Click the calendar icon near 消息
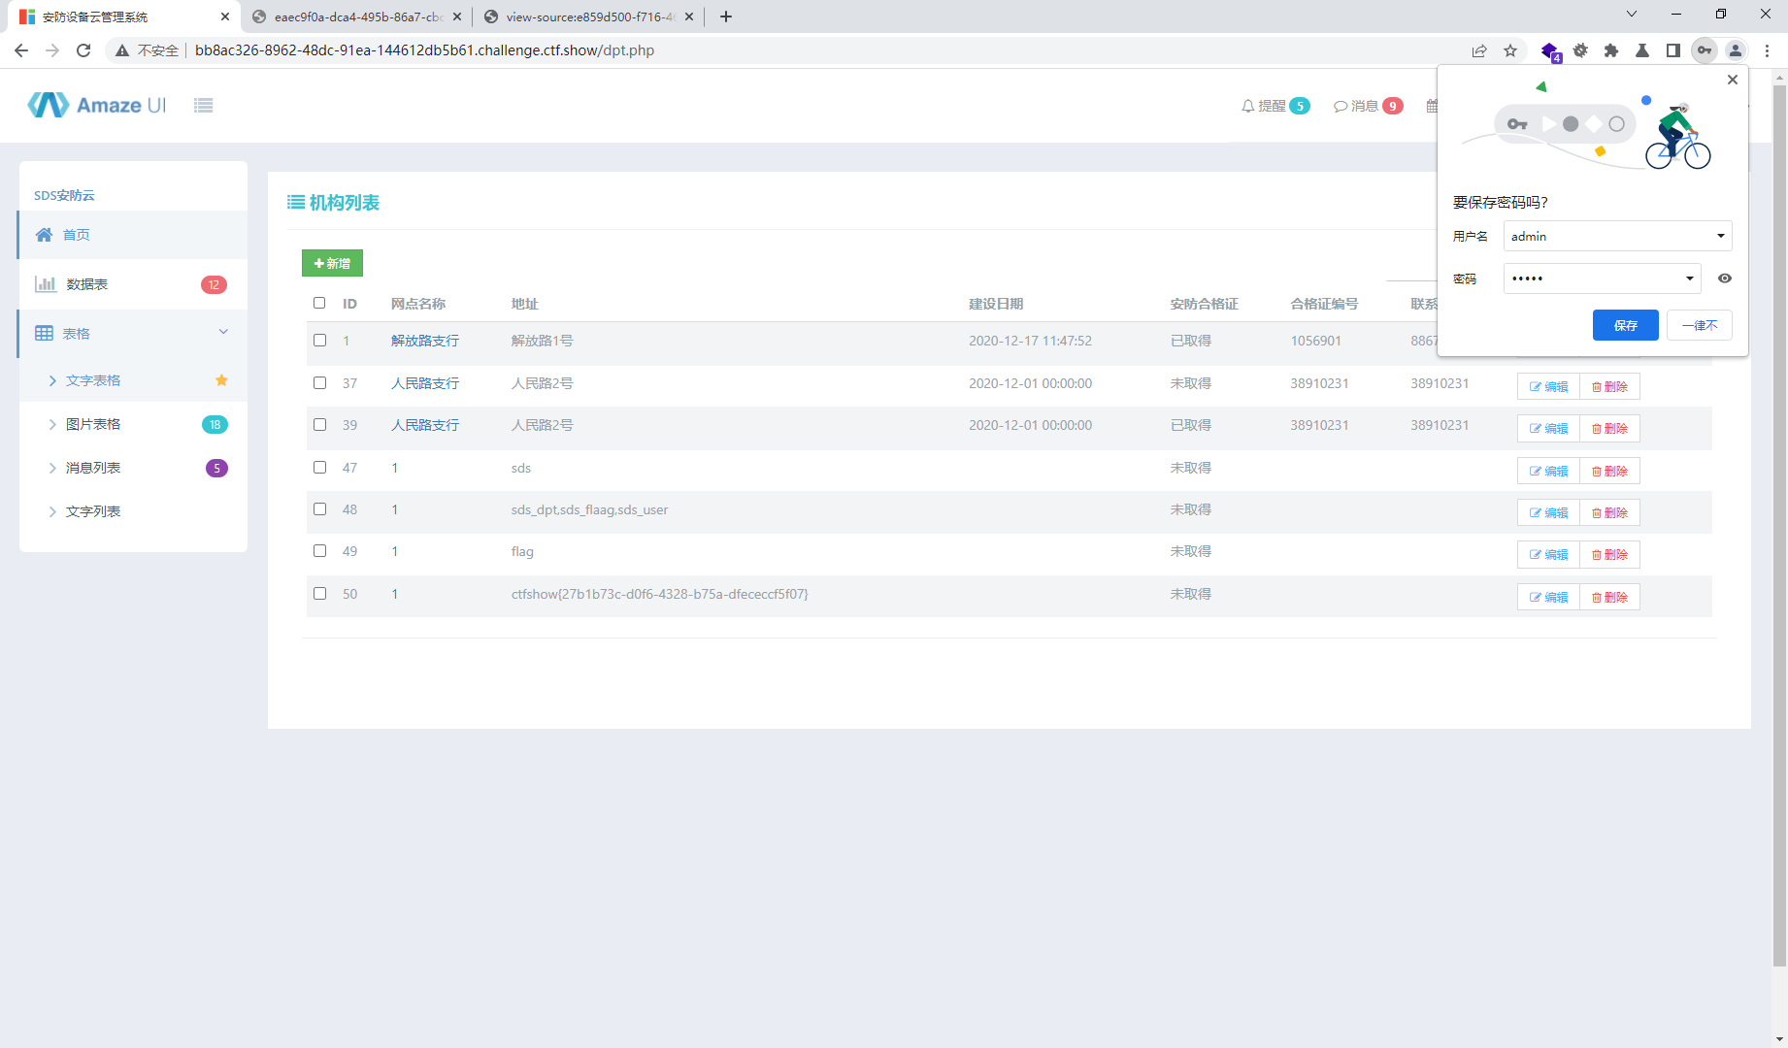Image resolution: width=1788 pixels, height=1048 pixels. (1434, 106)
